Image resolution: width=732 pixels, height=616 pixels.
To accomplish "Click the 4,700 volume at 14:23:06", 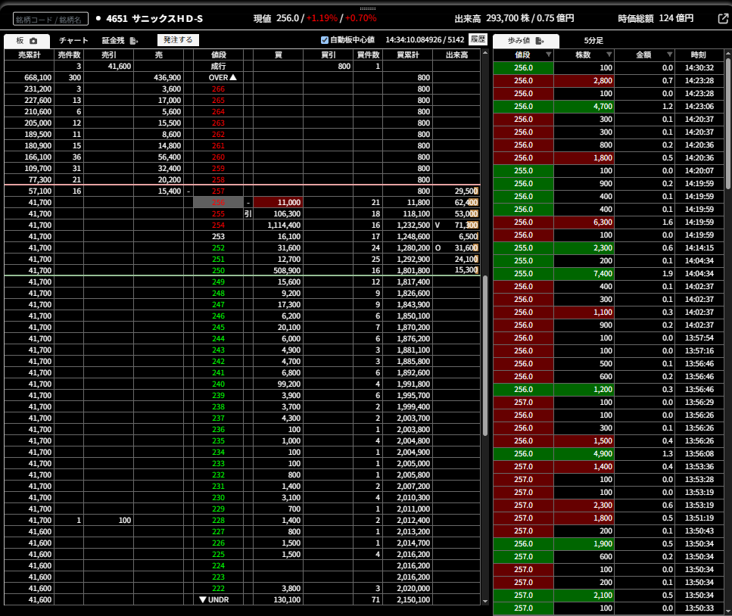I will tap(584, 107).
